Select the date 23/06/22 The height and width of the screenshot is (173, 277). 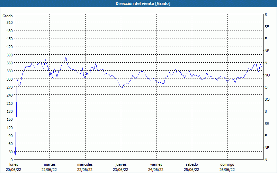(x=120, y=170)
